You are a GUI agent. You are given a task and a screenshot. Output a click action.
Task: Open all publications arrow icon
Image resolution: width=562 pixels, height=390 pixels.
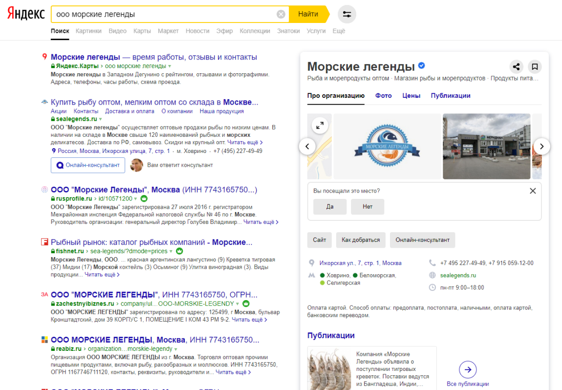468,369
